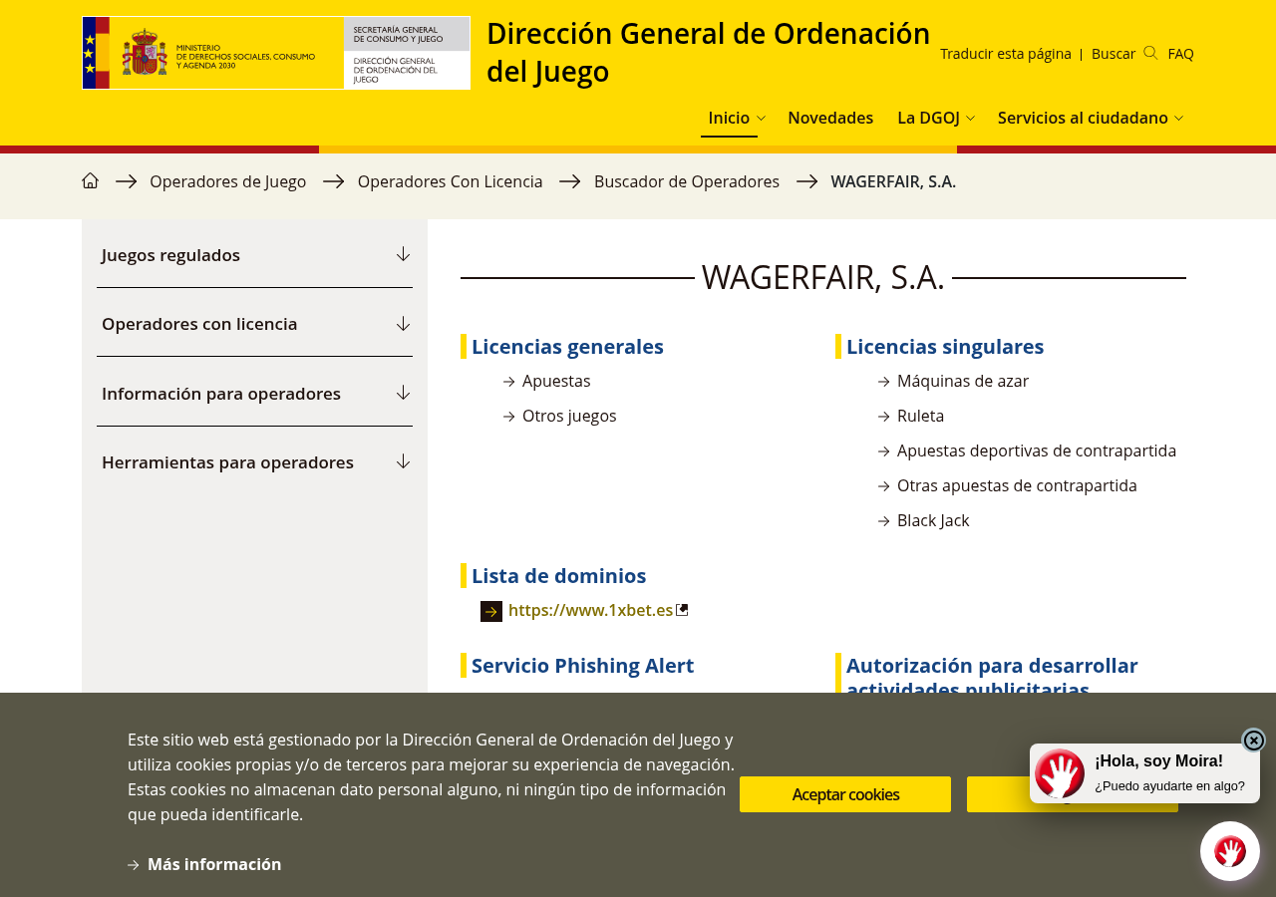
Task: Expand Herramientas para operadores section
Action: [x=254, y=461]
